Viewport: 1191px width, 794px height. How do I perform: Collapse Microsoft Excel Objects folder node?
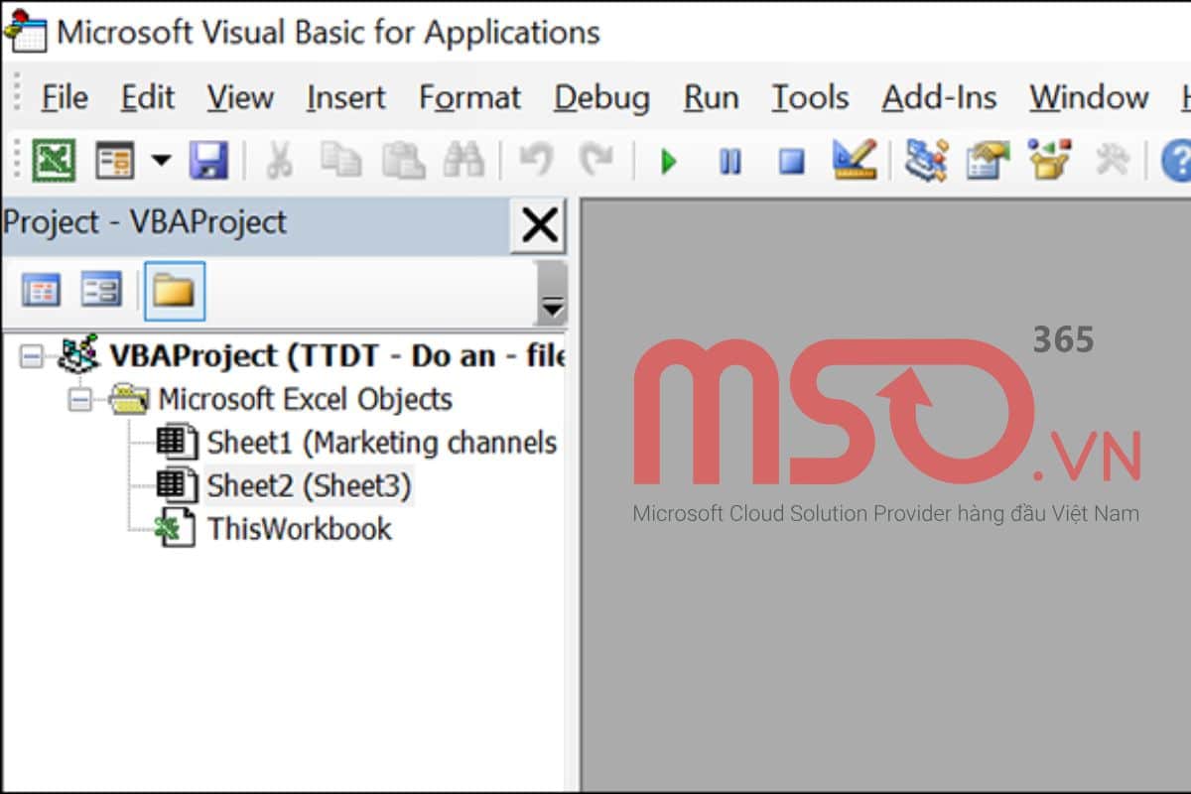coord(80,399)
